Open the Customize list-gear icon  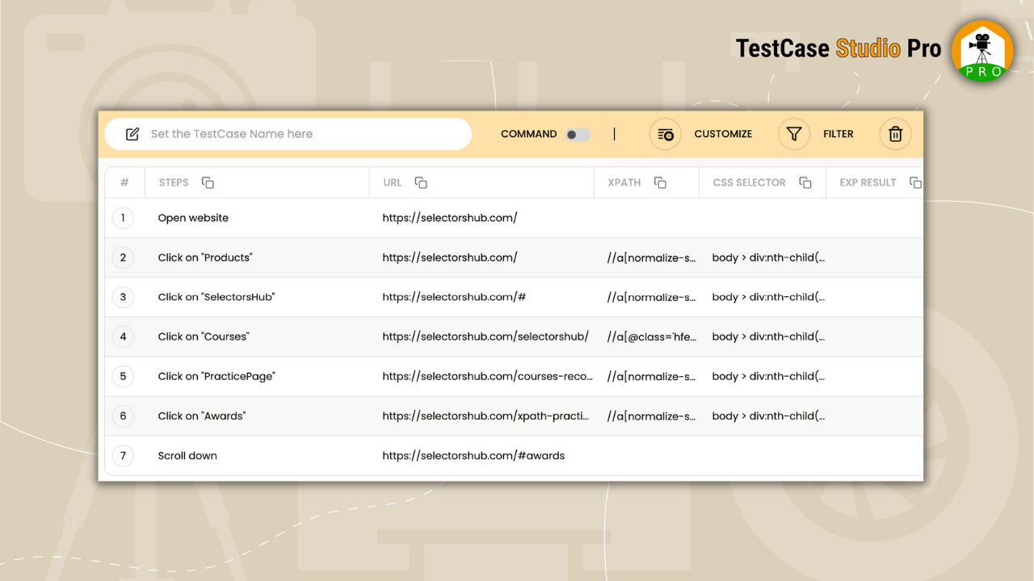pos(665,134)
